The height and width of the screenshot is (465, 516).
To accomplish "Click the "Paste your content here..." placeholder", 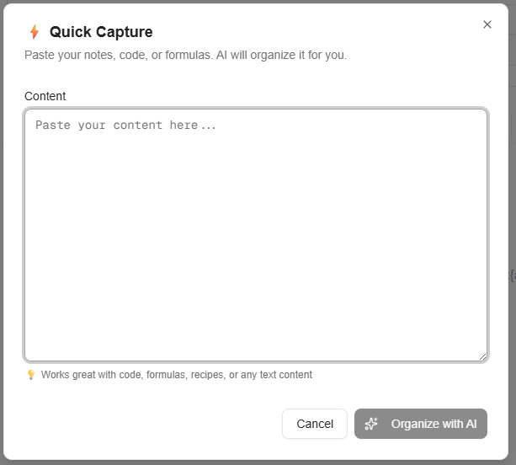I will 125,126.
